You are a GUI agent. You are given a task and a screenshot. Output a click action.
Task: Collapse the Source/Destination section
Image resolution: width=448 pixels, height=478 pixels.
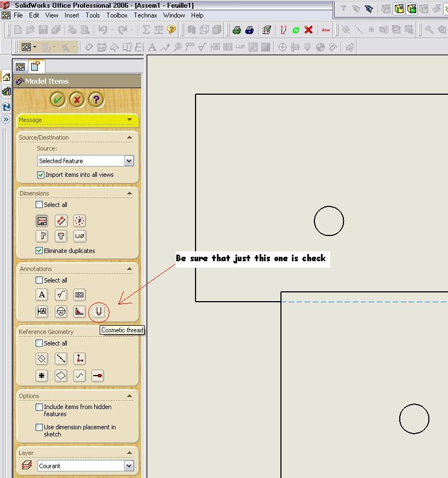click(130, 137)
